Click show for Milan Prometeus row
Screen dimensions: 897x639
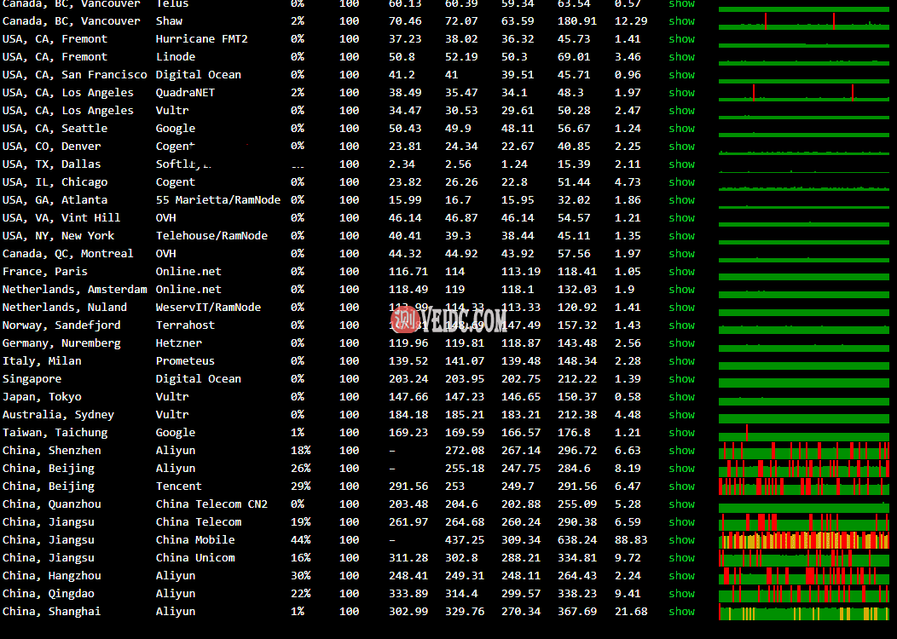tap(681, 361)
